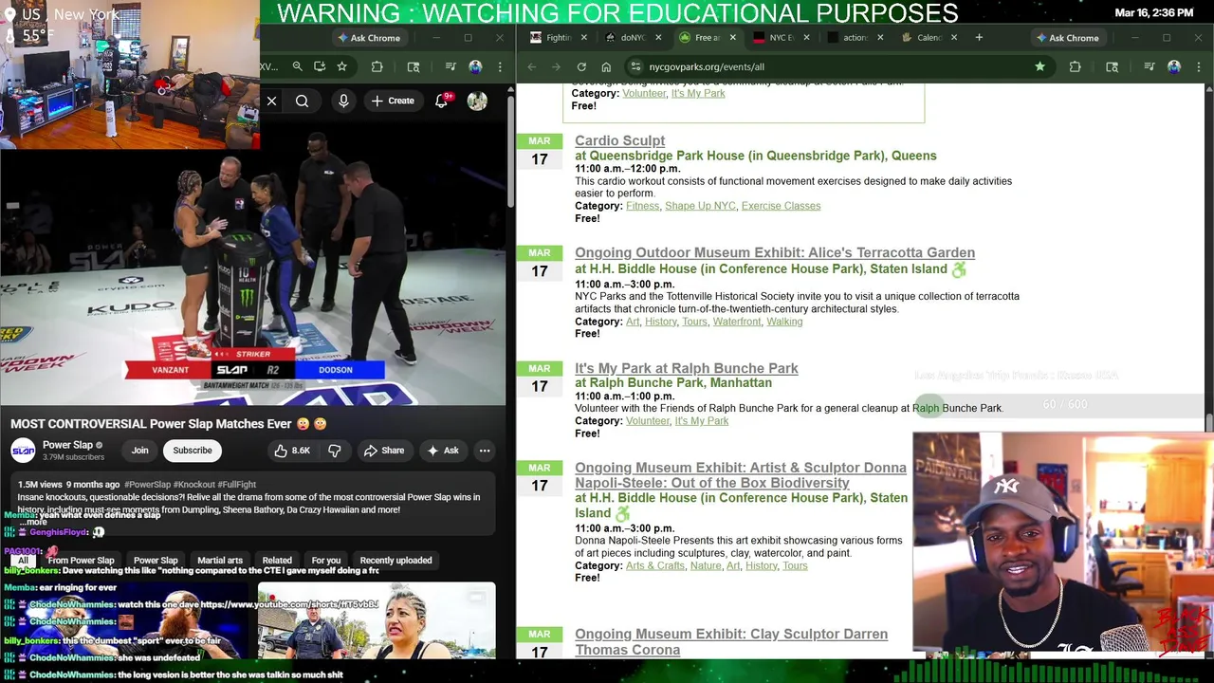Click the YouTube voice search microphone

tap(343, 101)
